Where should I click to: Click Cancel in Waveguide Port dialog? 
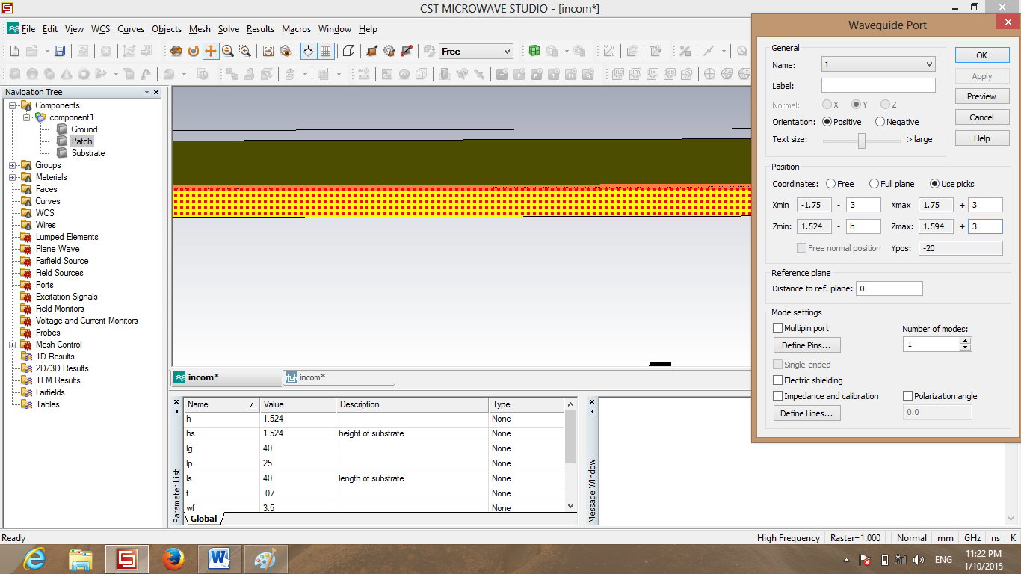click(981, 117)
